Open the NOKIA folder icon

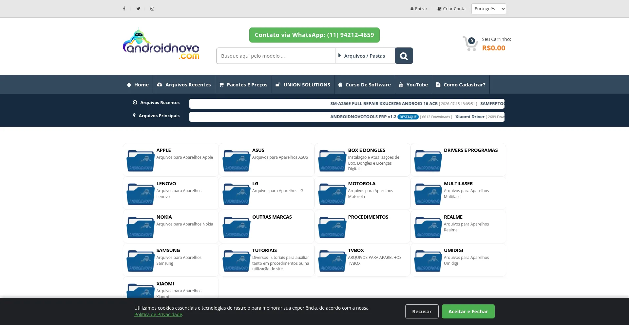pyautogui.click(x=141, y=227)
